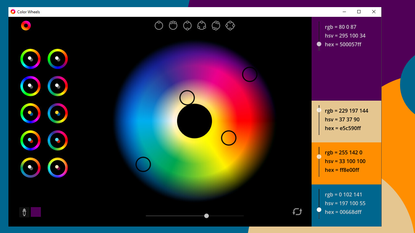415x233 pixels.
Task: Click the Color Wheels logo in the title bar
Action: [13, 12]
